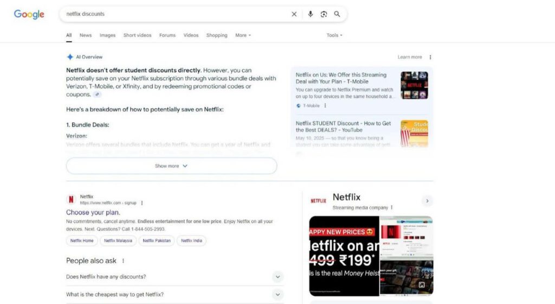Image resolution: width=555 pixels, height=304 pixels.
Task: Click the 'Streaming media company' subtitle
Action: pyautogui.click(x=360, y=207)
